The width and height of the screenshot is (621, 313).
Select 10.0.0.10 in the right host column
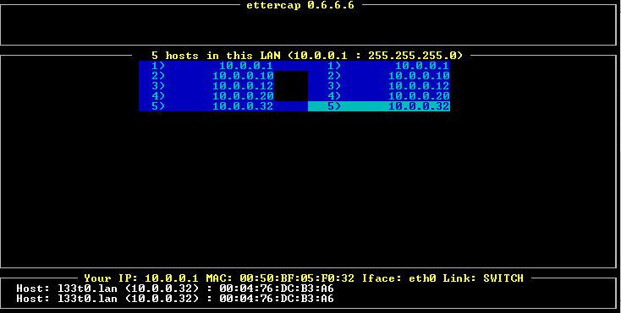click(379, 76)
